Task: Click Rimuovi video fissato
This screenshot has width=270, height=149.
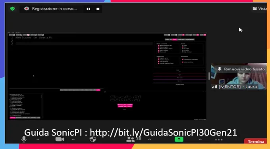Action: click(241, 69)
